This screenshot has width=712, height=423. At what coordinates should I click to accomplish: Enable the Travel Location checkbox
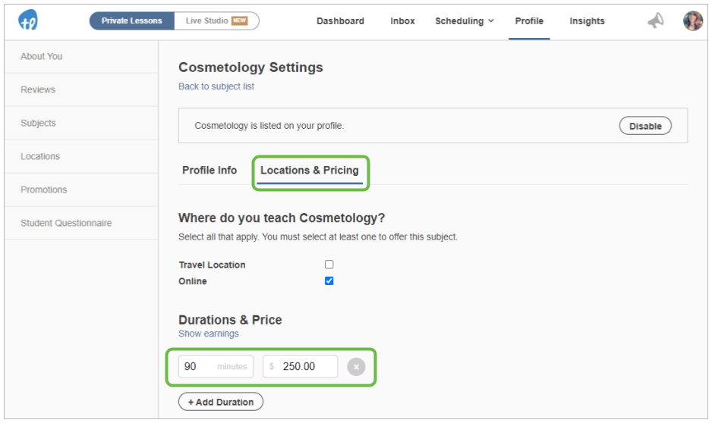329,265
